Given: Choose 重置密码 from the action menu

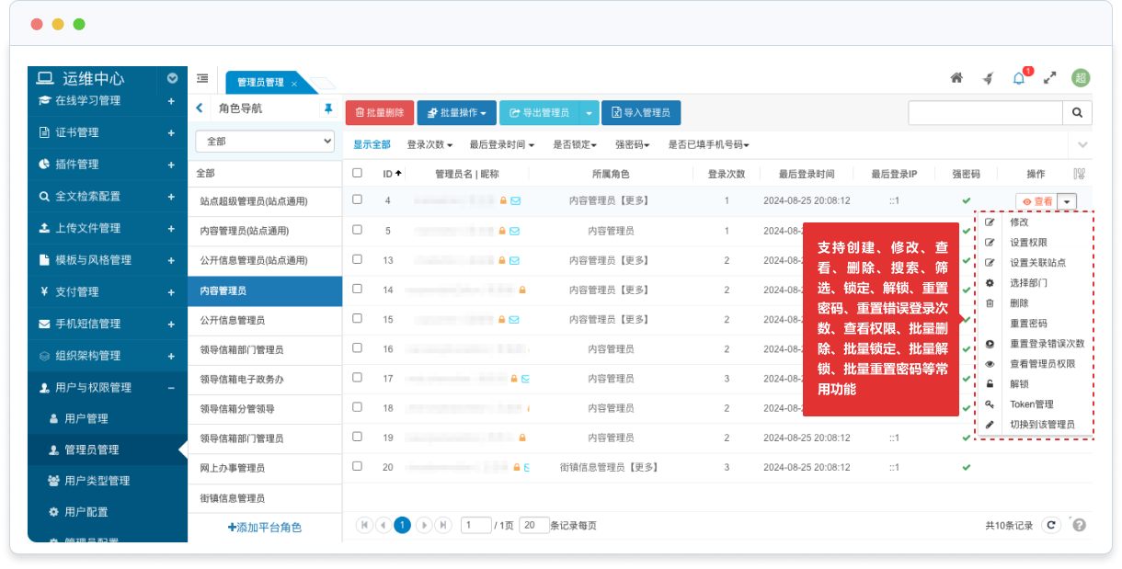Looking at the screenshot, I should click(1028, 324).
